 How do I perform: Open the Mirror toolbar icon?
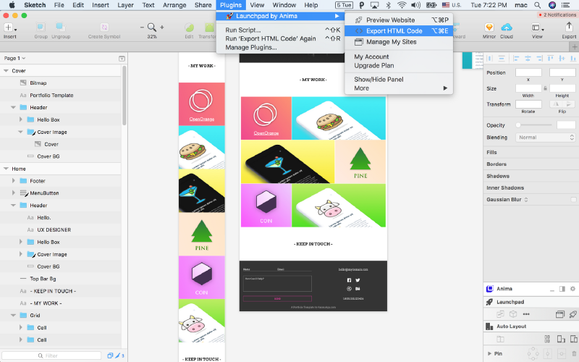[x=489, y=28]
